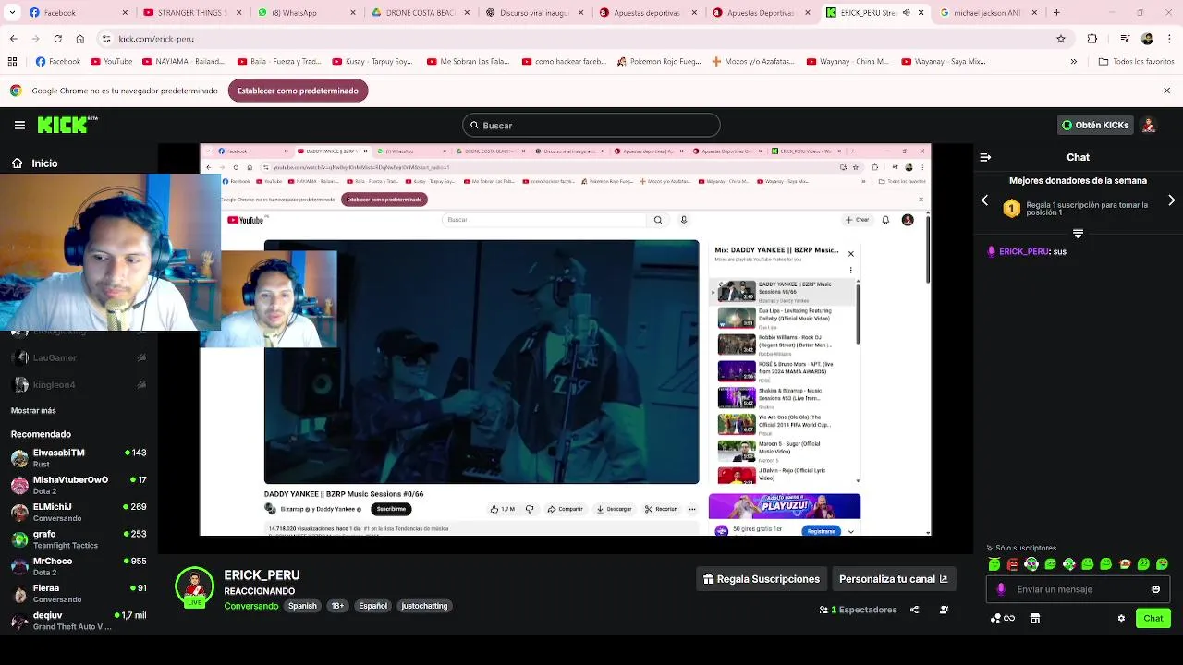Click Establecer como predeterminado button
Viewport: 1183px width, 665px height.
(299, 91)
